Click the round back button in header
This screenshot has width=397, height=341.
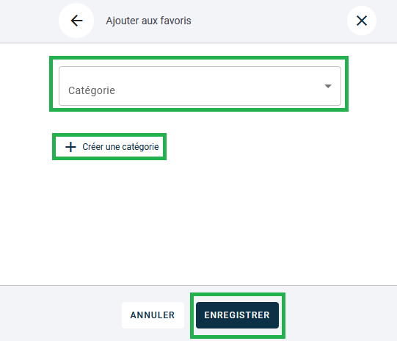click(76, 21)
